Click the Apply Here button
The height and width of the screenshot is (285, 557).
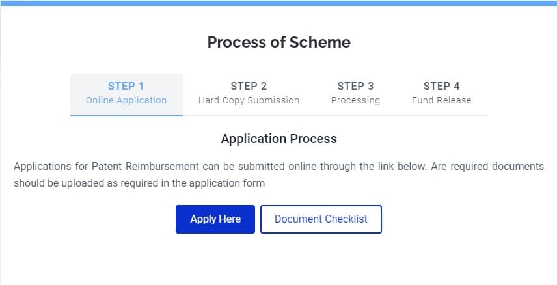[215, 219]
